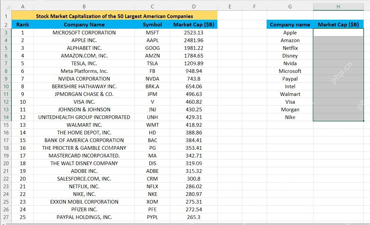The image size is (370, 225).
Task: Select the 'Paypal' lookup cell
Action: coord(290,79)
